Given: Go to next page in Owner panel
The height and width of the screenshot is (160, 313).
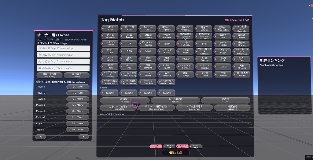Looking at the screenshot, I should 83,137.
